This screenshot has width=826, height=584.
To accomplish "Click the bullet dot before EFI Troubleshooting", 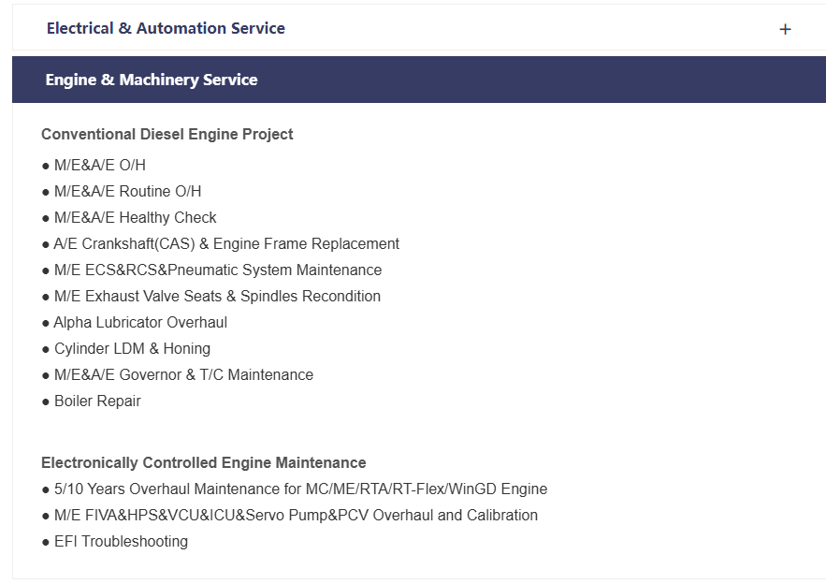I will pos(46,542).
